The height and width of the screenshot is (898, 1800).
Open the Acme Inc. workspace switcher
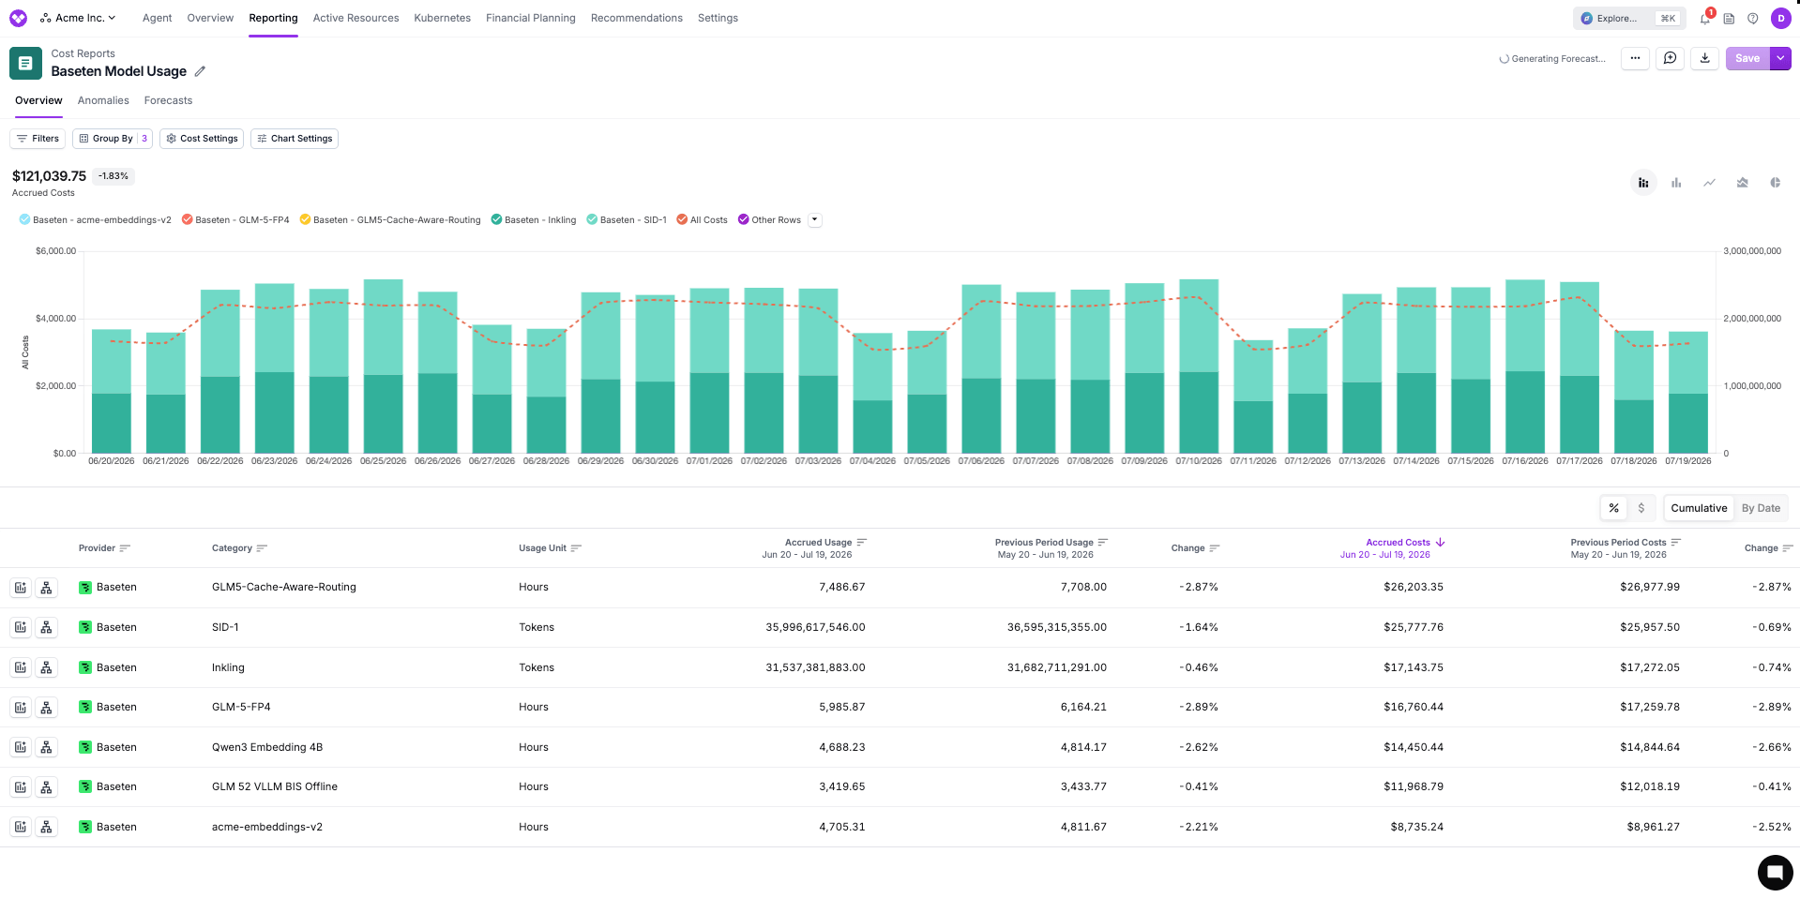(79, 18)
